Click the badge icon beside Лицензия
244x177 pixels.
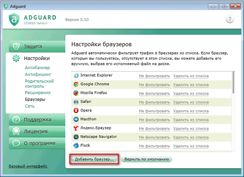coord(16,131)
